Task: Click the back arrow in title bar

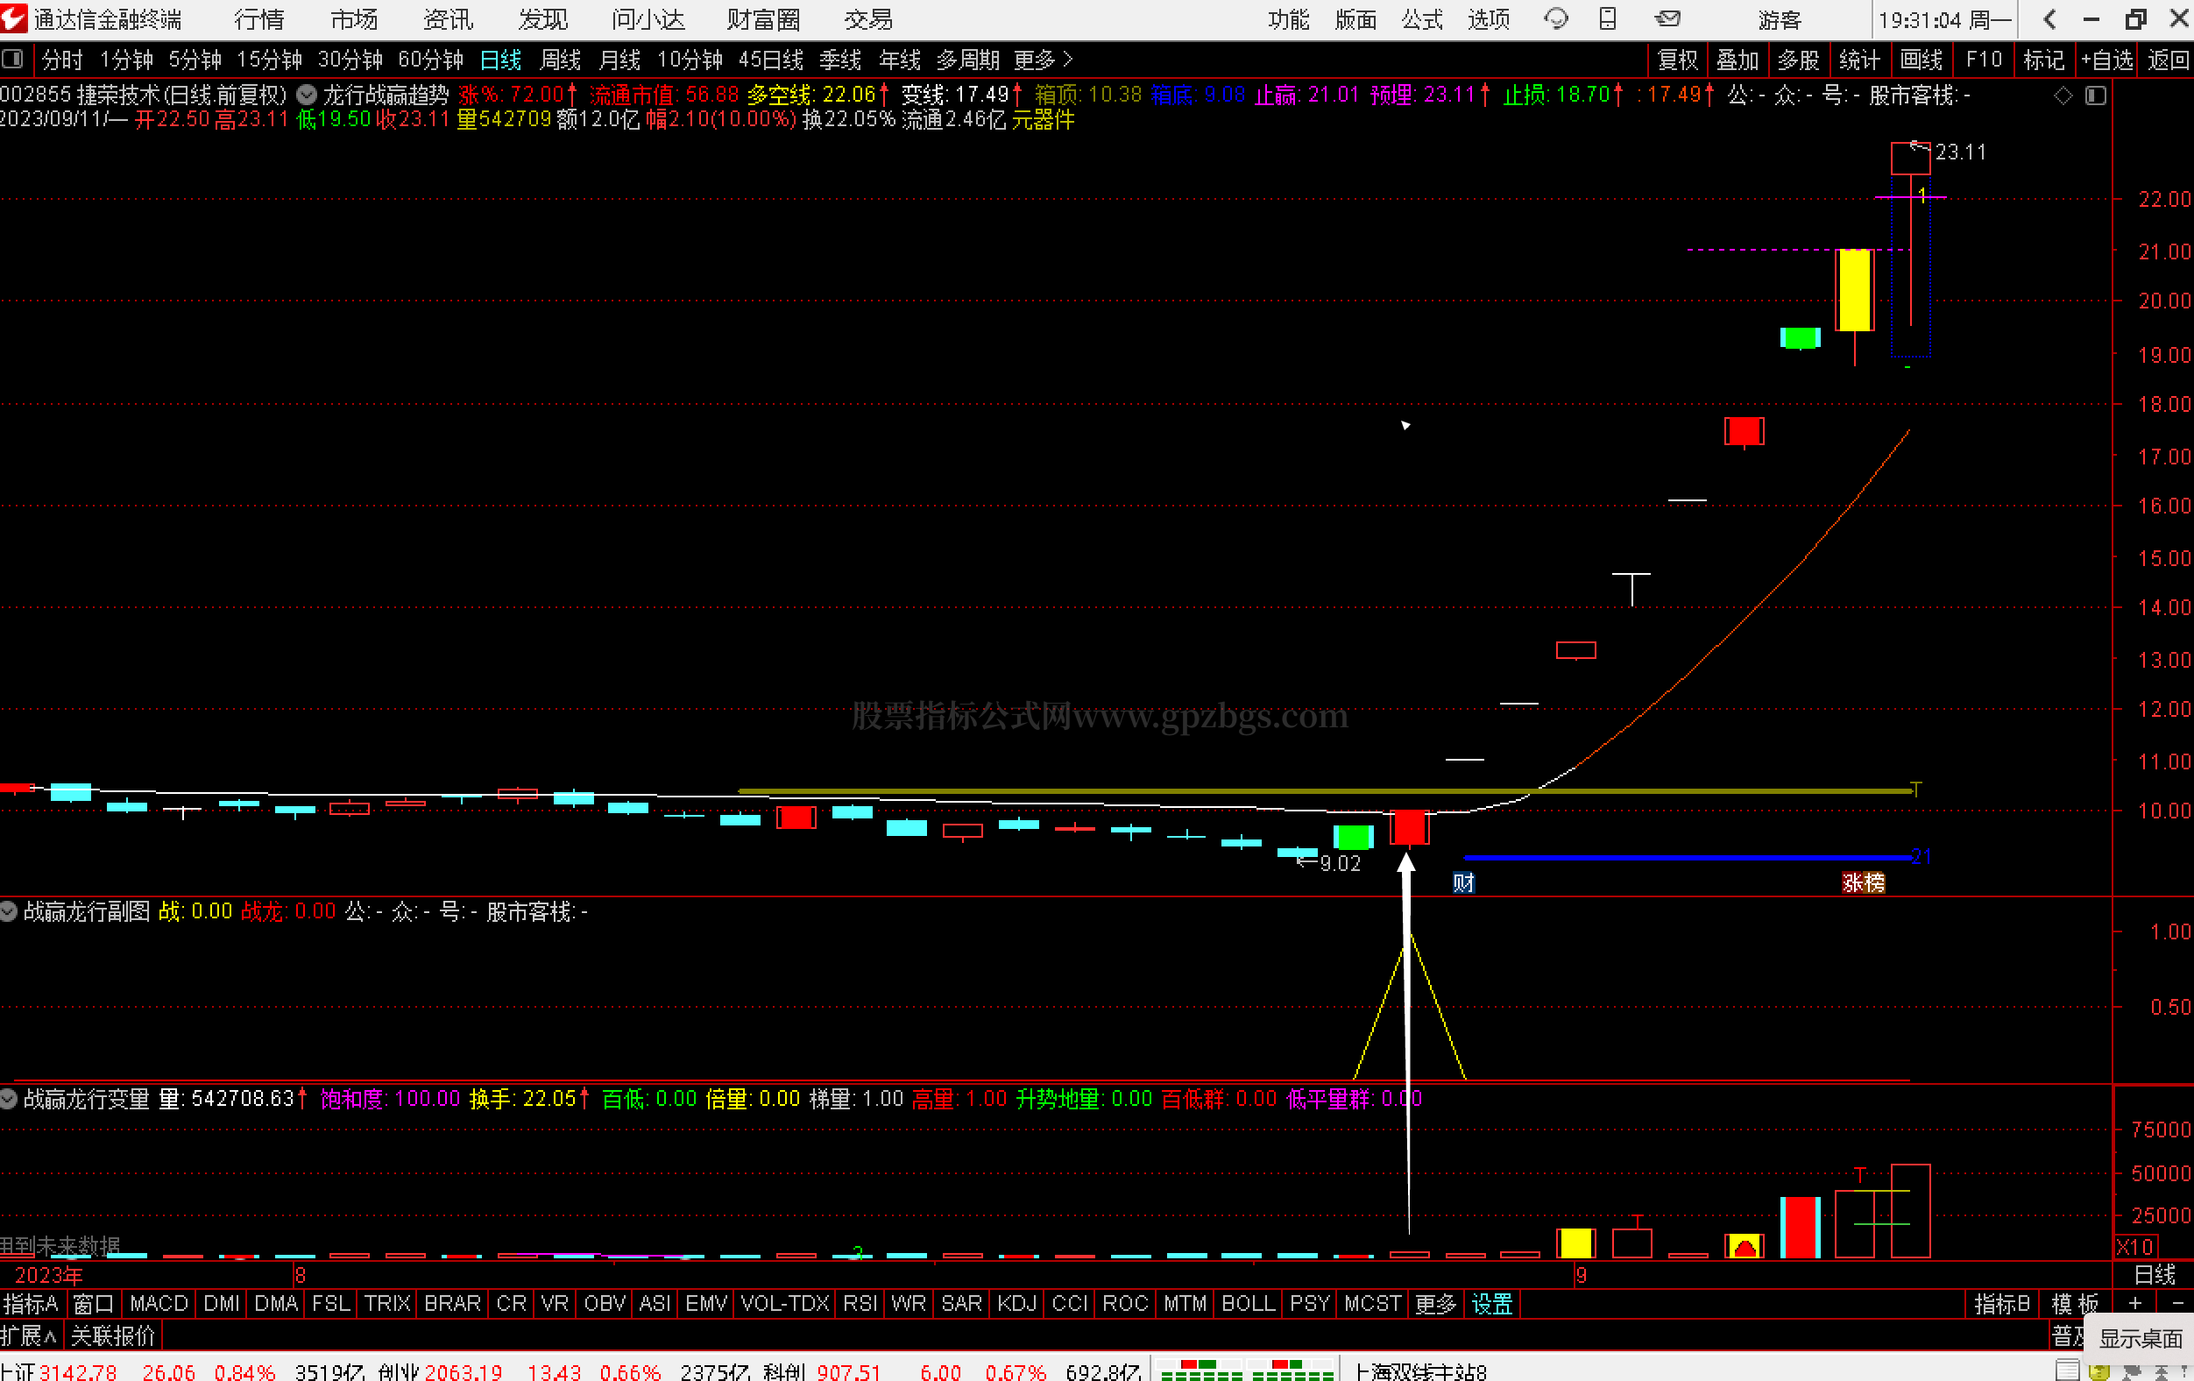Action: click(2050, 19)
